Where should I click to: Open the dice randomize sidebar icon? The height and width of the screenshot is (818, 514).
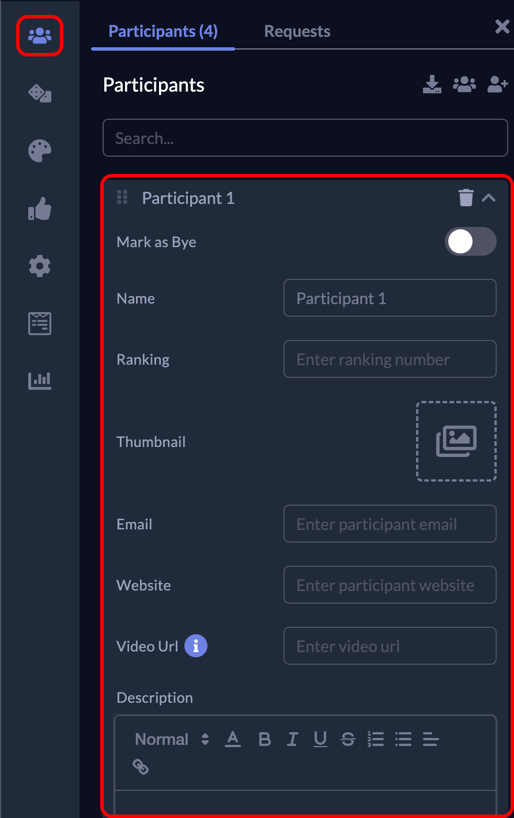[x=40, y=93]
